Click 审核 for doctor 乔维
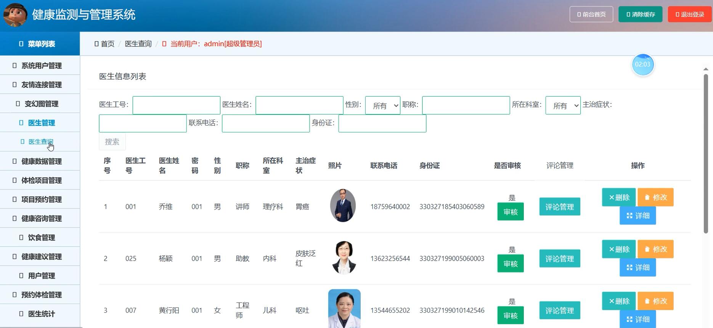The width and height of the screenshot is (713, 328). pos(511,212)
